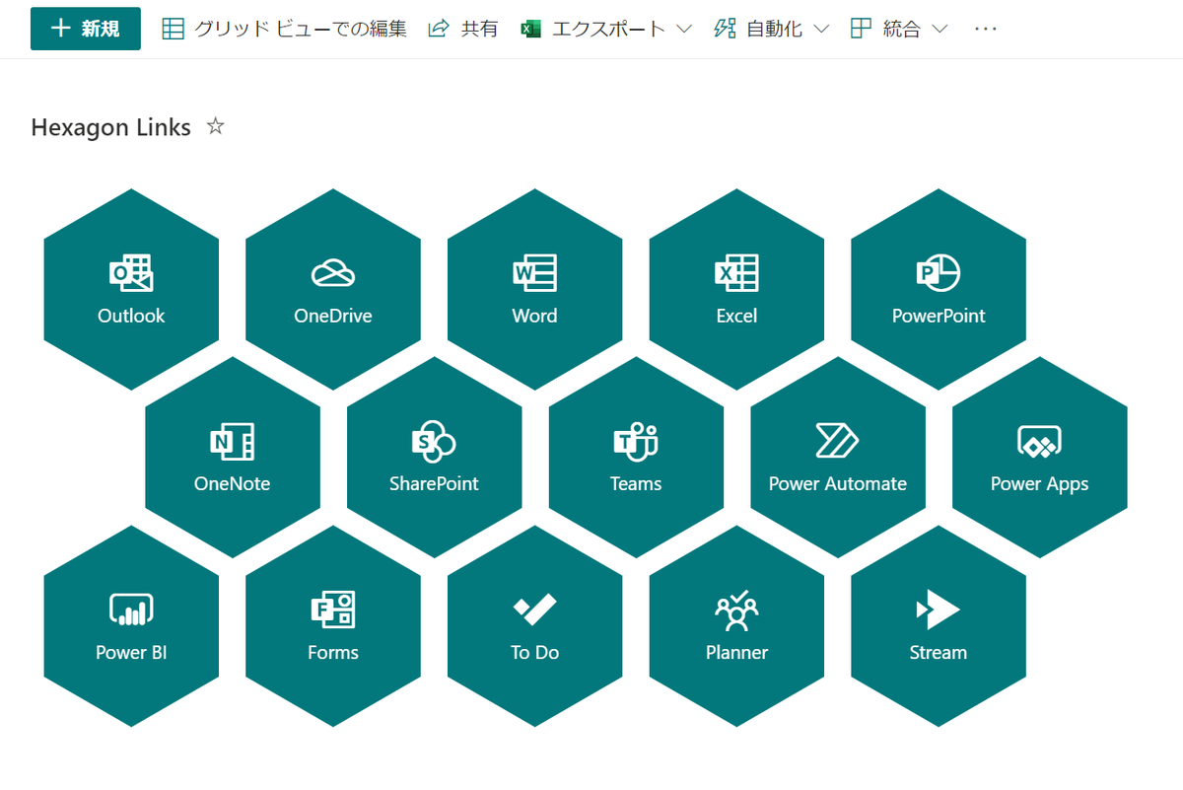Image resolution: width=1183 pixels, height=790 pixels.
Task: Open the Planner hexagon tile
Action: tap(736, 626)
